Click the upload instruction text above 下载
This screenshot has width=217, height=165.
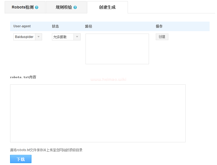(46, 150)
